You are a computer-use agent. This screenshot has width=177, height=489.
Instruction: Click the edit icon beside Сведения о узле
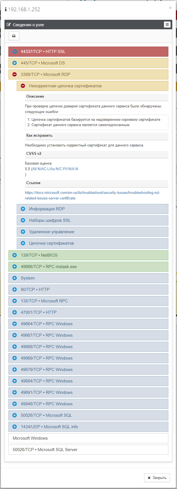[x=9, y=25]
